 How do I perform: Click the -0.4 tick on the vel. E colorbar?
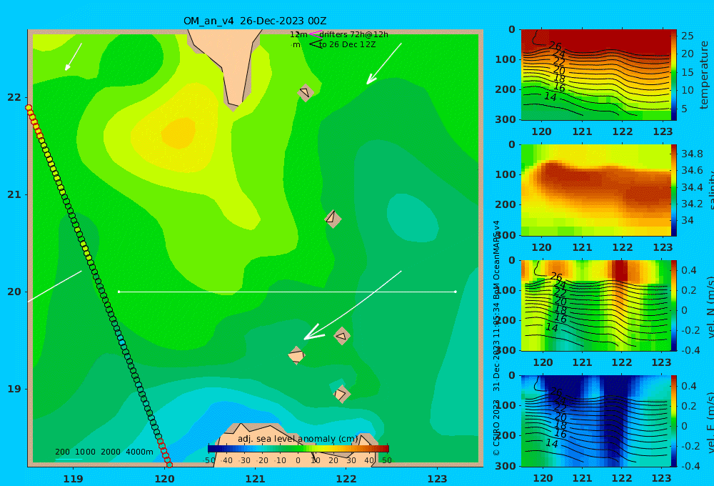pos(690,466)
